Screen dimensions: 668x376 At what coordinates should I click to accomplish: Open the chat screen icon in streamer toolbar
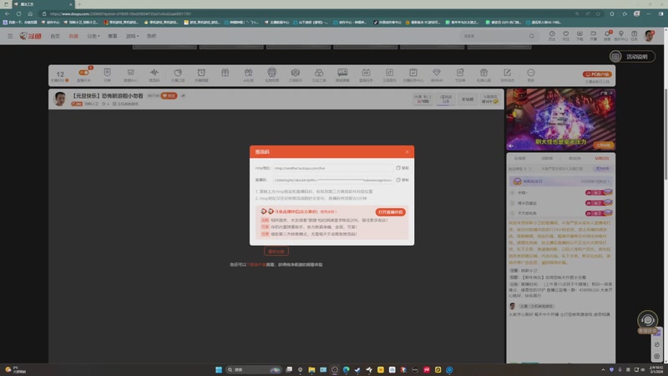(342, 73)
